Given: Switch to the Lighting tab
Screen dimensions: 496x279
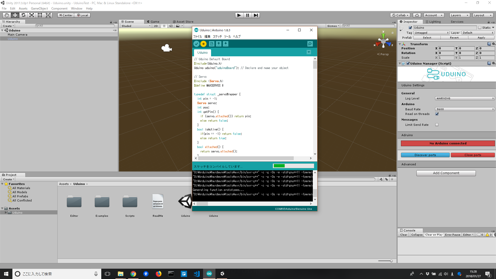Looking at the screenshot, I should [x=433, y=22].
